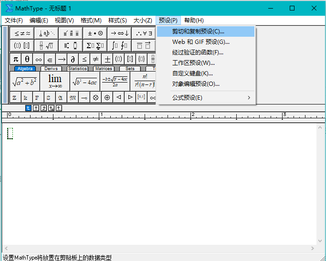Open the 帮助(H) menu
This screenshot has height=261, width=326.
pyautogui.click(x=194, y=21)
